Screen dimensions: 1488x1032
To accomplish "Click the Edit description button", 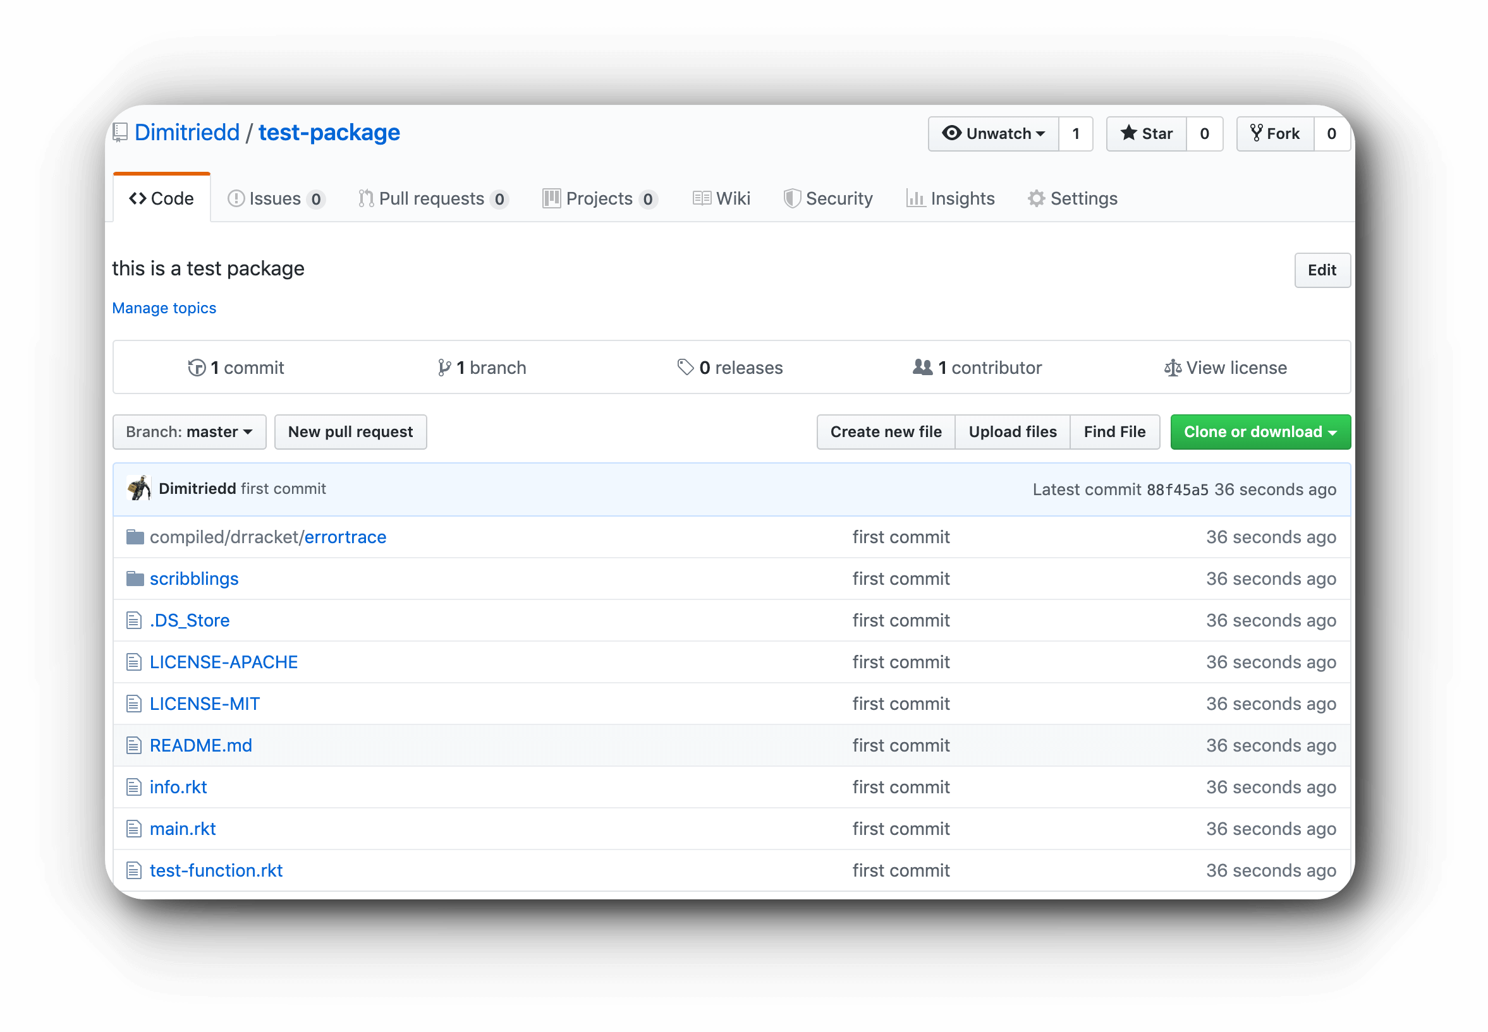I will click(x=1322, y=270).
